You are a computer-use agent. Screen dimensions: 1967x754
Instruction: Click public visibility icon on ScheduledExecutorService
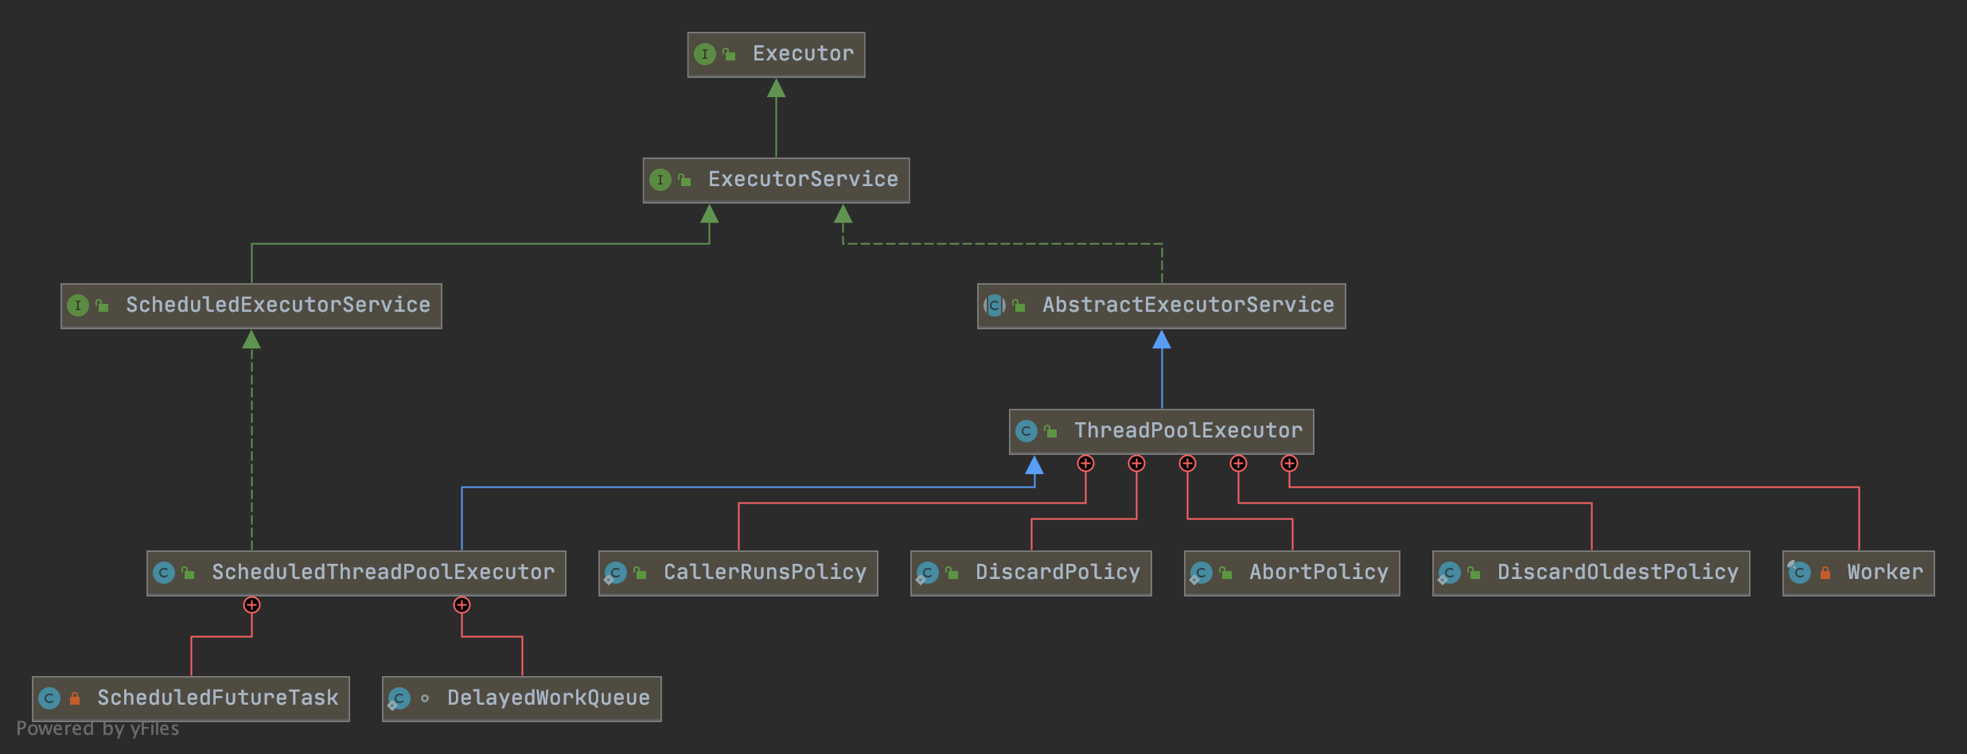(x=102, y=305)
